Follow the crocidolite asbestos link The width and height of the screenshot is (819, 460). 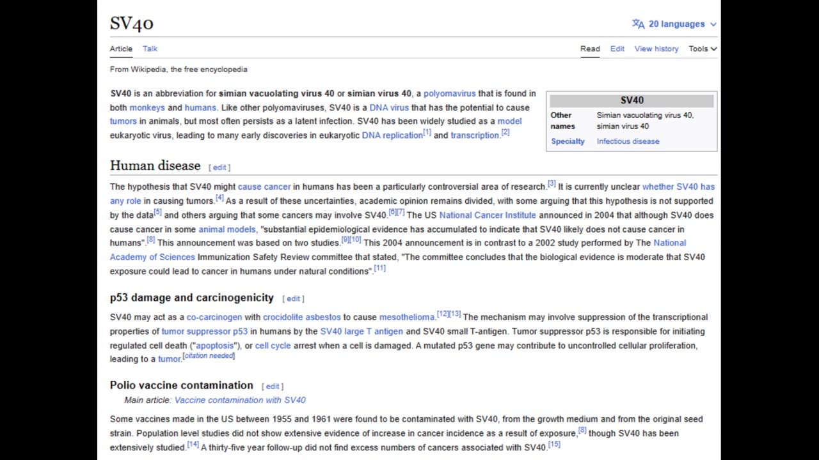pyautogui.click(x=301, y=317)
